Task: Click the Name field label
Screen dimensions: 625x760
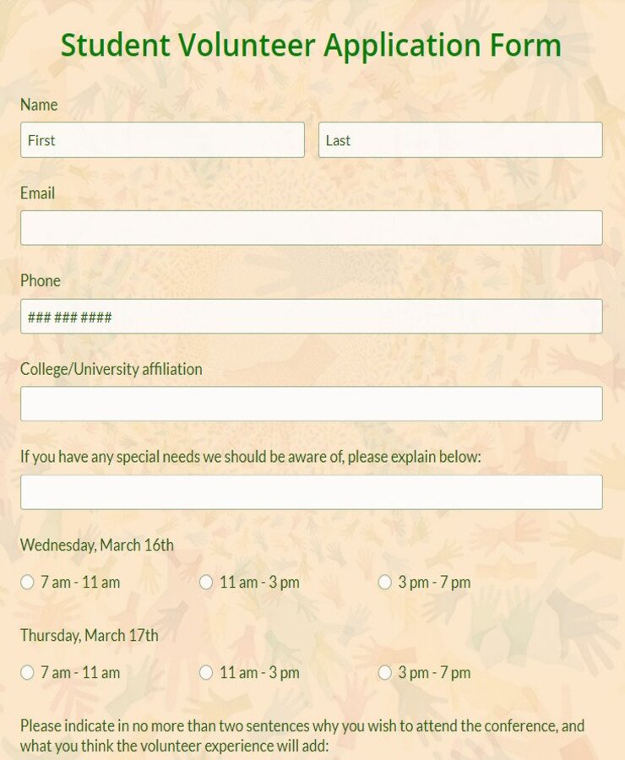Action: [39, 105]
